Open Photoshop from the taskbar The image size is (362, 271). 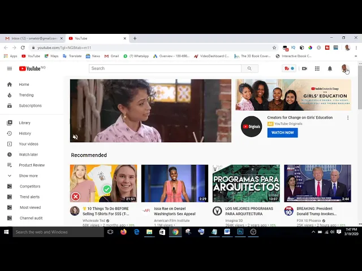click(240, 232)
